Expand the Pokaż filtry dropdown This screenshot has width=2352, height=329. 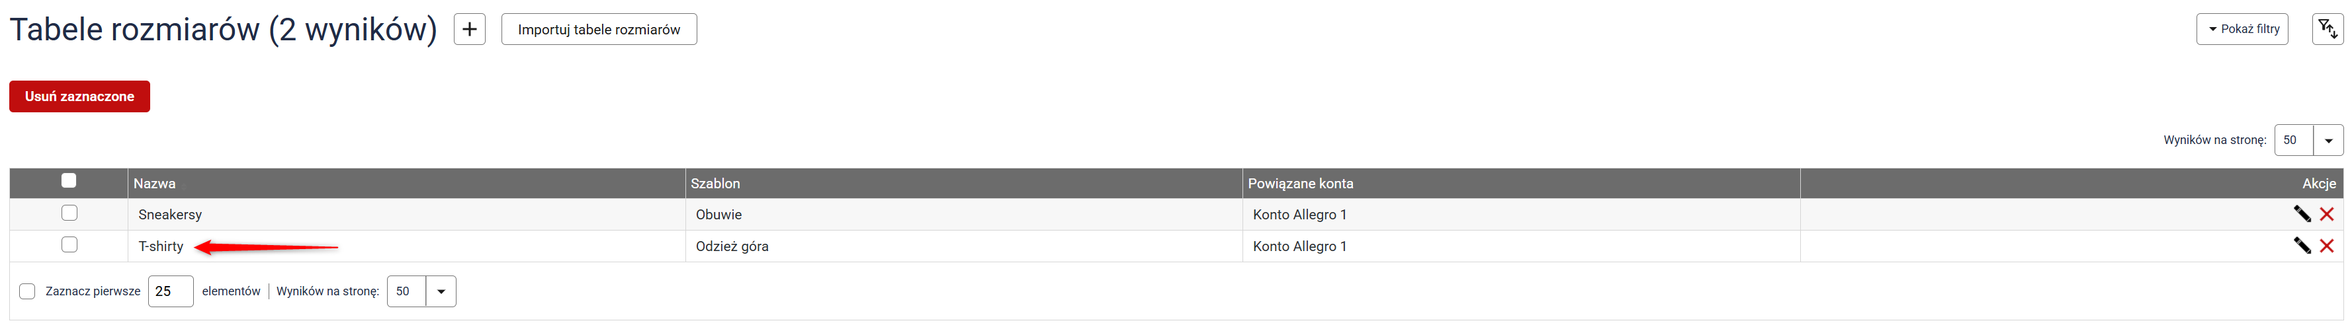(x=2242, y=29)
